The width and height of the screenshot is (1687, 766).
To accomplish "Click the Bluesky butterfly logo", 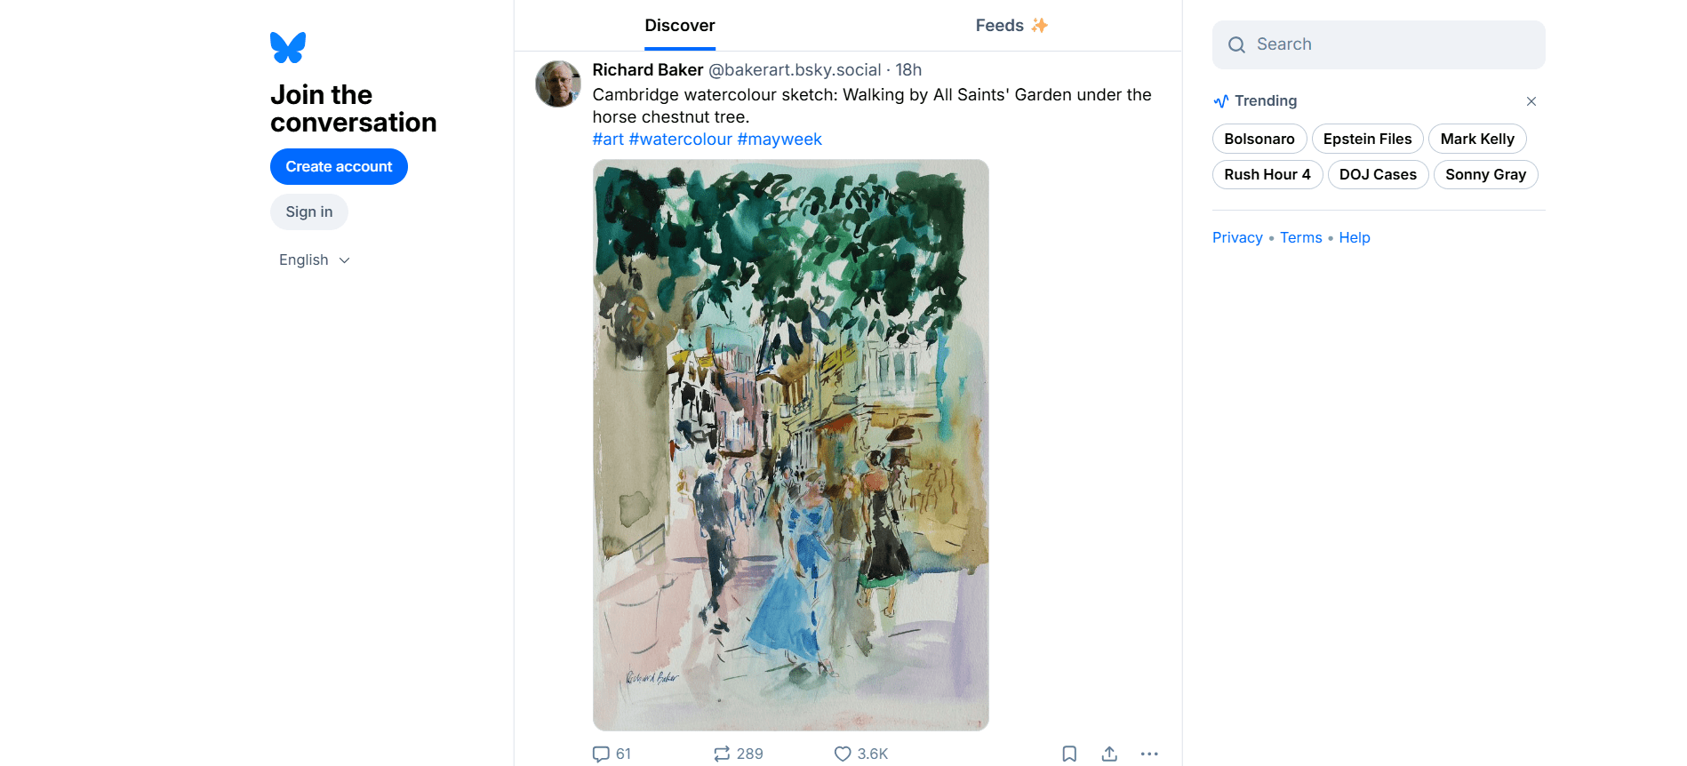I will point(288,48).
